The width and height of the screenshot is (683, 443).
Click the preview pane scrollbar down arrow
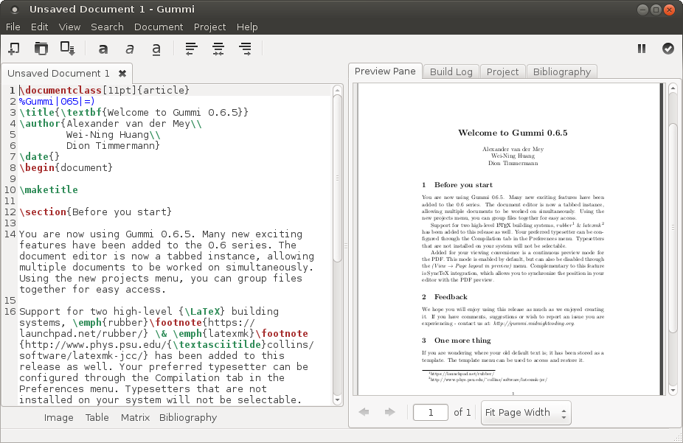[673, 390]
